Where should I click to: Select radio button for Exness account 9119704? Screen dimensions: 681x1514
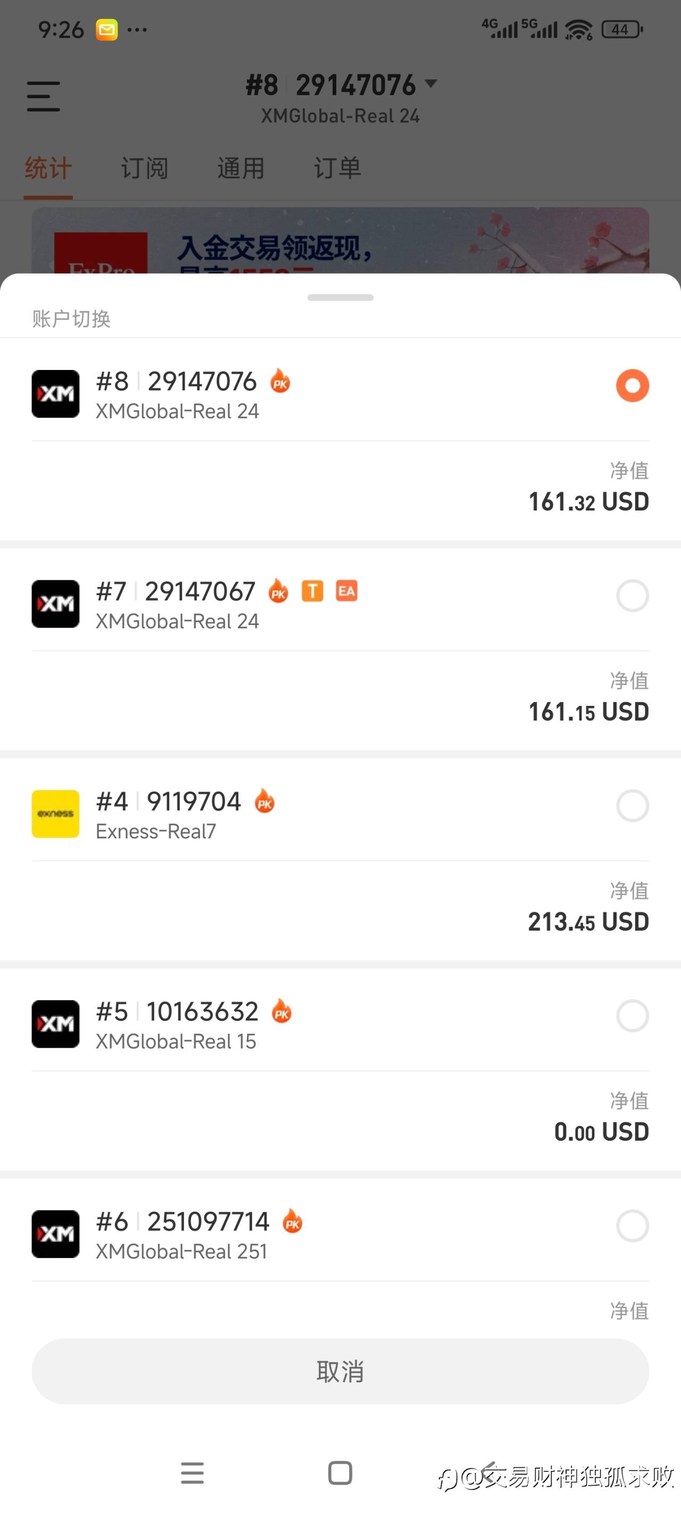(632, 806)
